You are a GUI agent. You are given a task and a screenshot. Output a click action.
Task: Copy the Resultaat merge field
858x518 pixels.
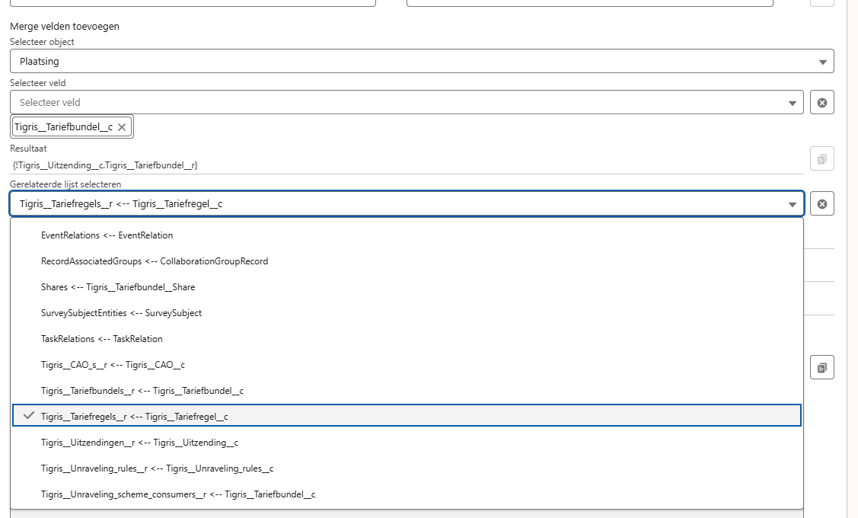[821, 159]
